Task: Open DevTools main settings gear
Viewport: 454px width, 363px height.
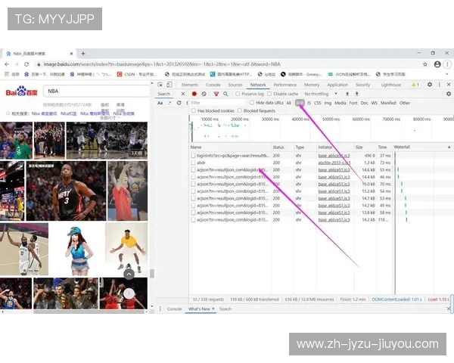Action: [430, 85]
